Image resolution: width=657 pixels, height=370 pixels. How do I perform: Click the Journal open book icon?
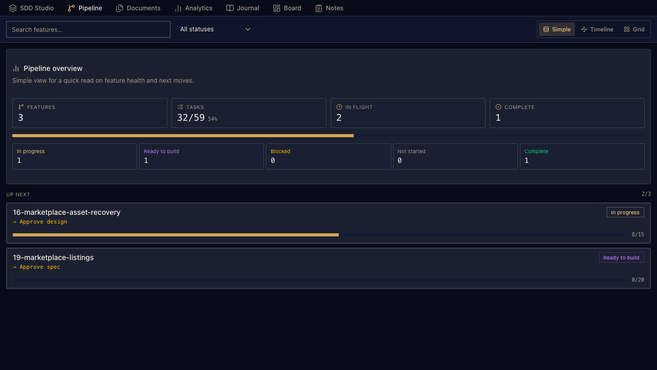(230, 8)
